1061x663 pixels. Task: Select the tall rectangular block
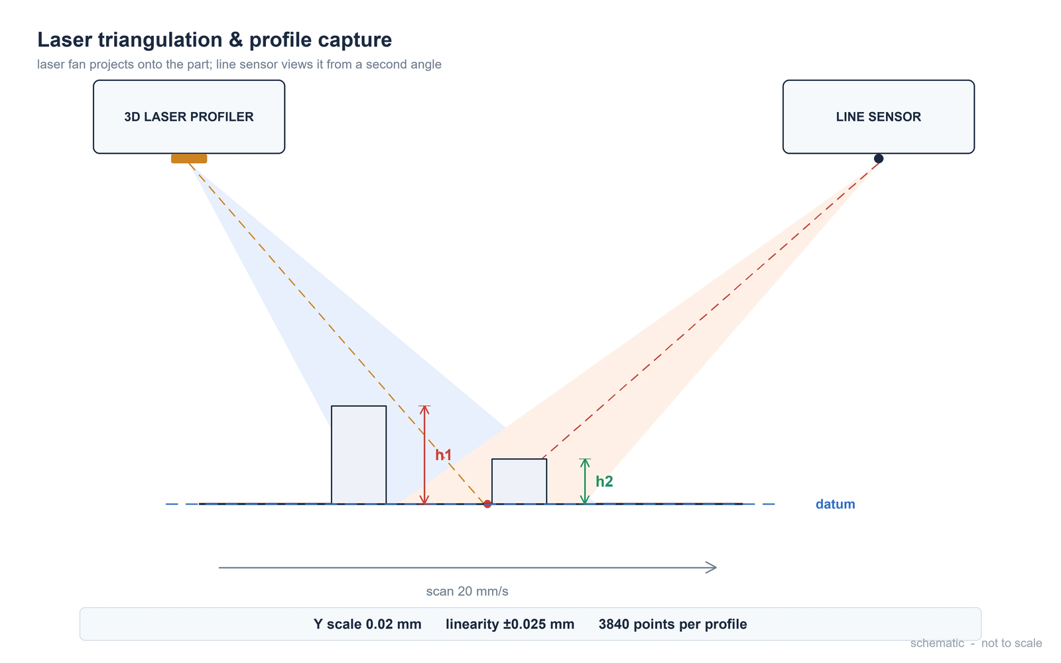coord(359,455)
